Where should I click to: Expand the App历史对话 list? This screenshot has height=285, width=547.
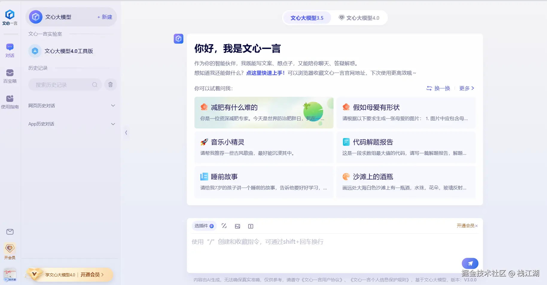[71, 124]
